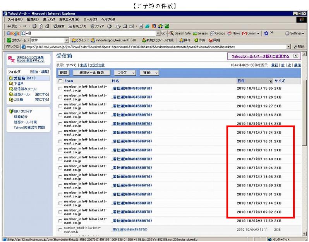
Task: Click the address bar URL field
Action: click(x=155, y=47)
